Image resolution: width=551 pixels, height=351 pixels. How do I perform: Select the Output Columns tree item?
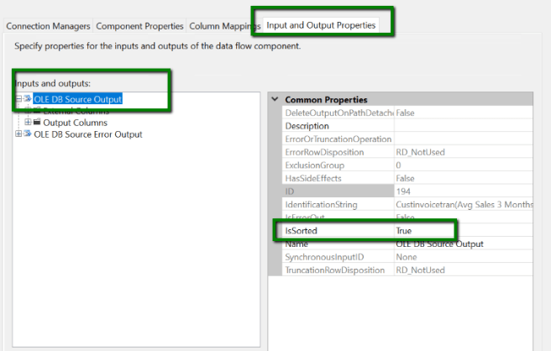(x=75, y=123)
